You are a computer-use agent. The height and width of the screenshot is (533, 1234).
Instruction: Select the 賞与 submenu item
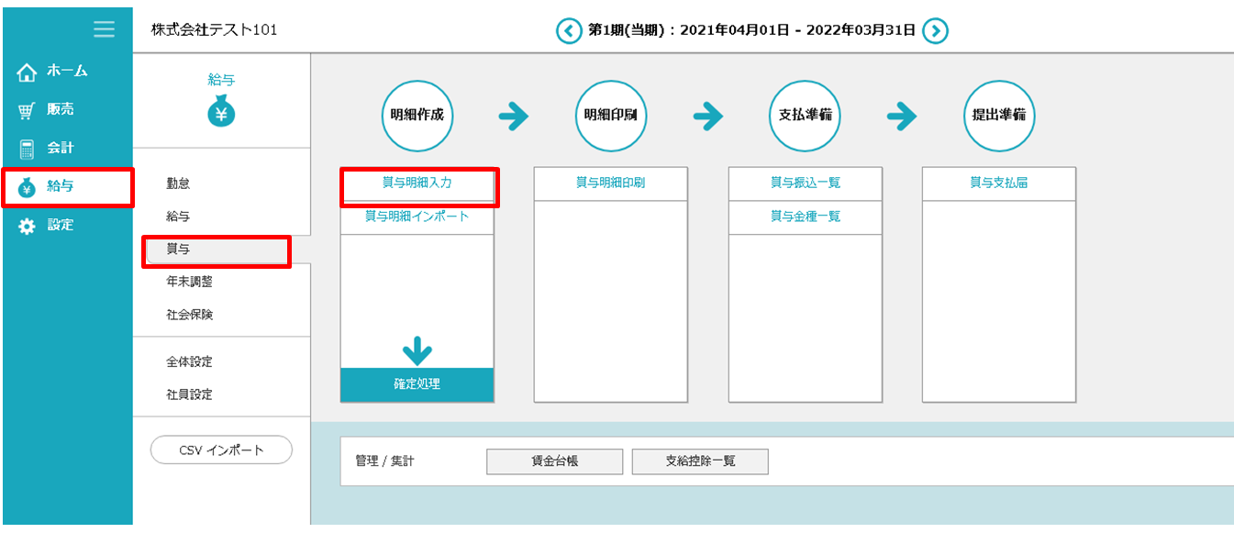point(179,250)
